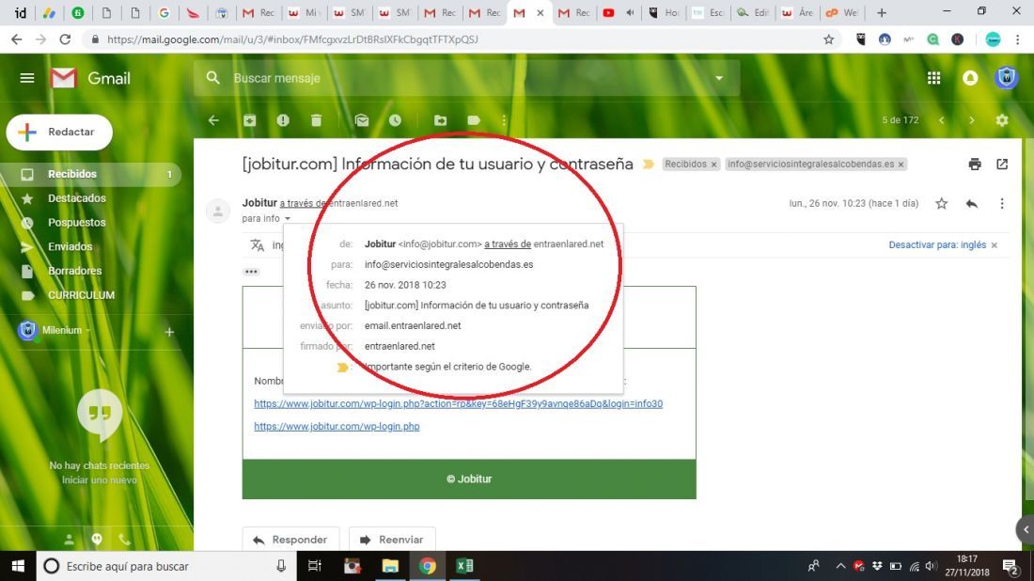
Task: Collapse the 'para info' details dropdown arrow
Action: (288, 218)
